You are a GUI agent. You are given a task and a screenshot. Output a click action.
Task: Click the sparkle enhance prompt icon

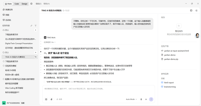(146, 99)
